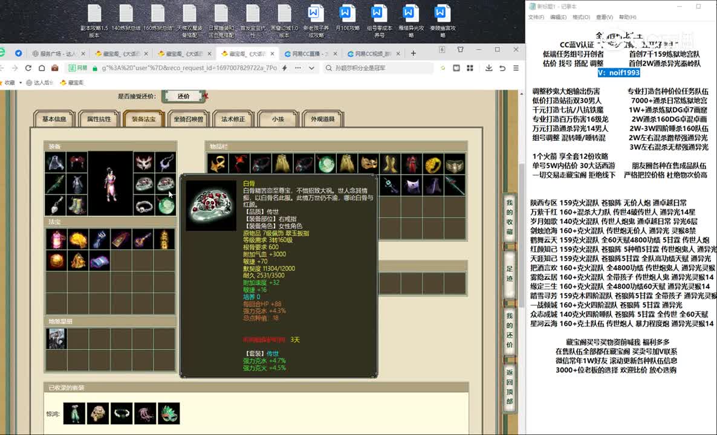
Task: Select the green mask in the 惊鸿 set
Action: click(169, 413)
